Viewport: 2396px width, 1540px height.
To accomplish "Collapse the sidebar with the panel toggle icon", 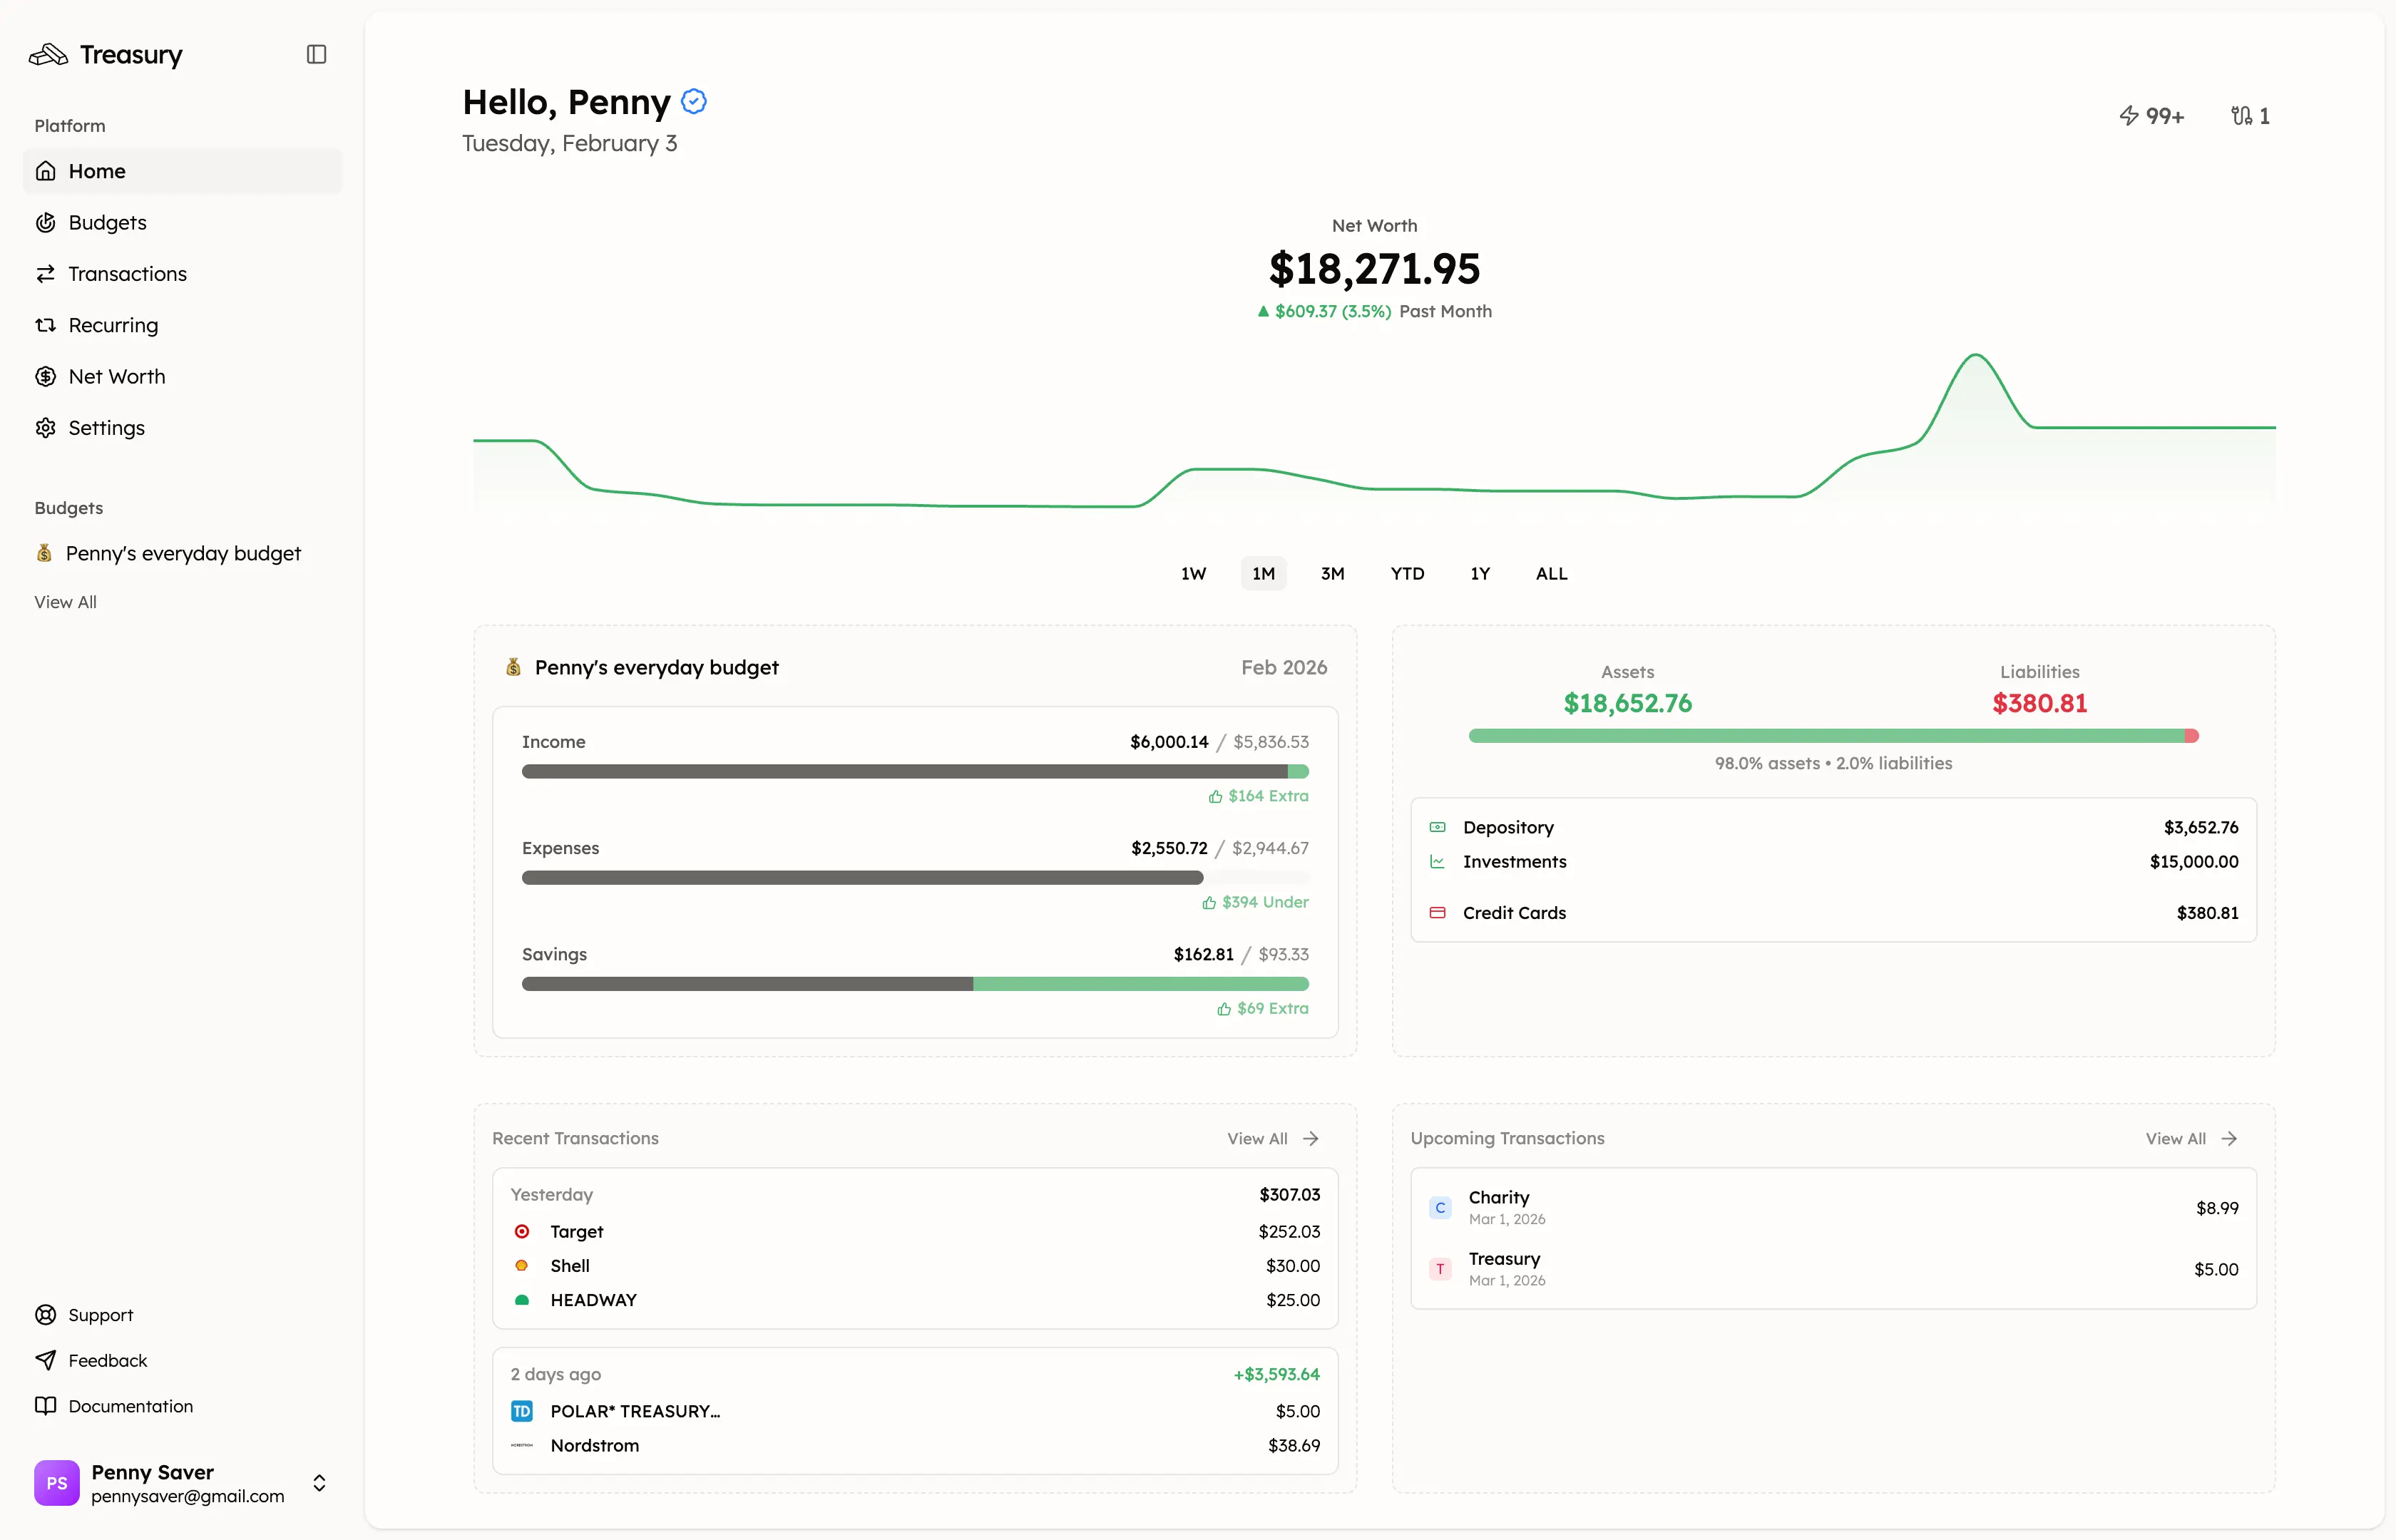I will [316, 54].
